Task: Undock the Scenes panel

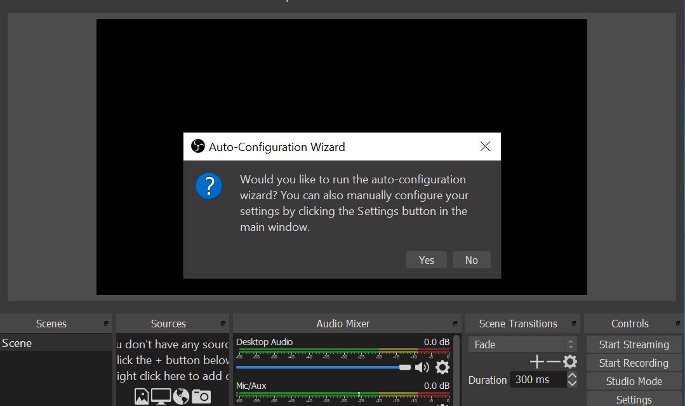Action: point(106,324)
